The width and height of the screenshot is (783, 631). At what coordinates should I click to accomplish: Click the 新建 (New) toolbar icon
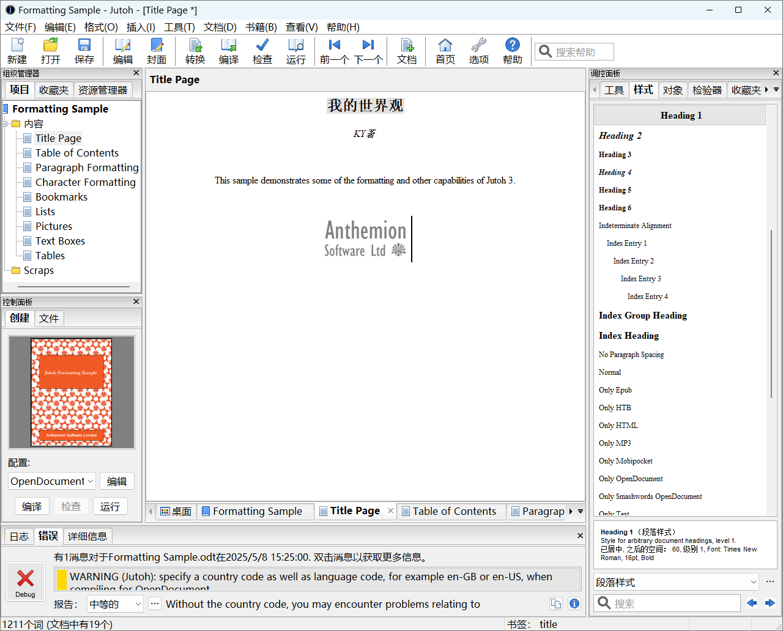coord(17,51)
